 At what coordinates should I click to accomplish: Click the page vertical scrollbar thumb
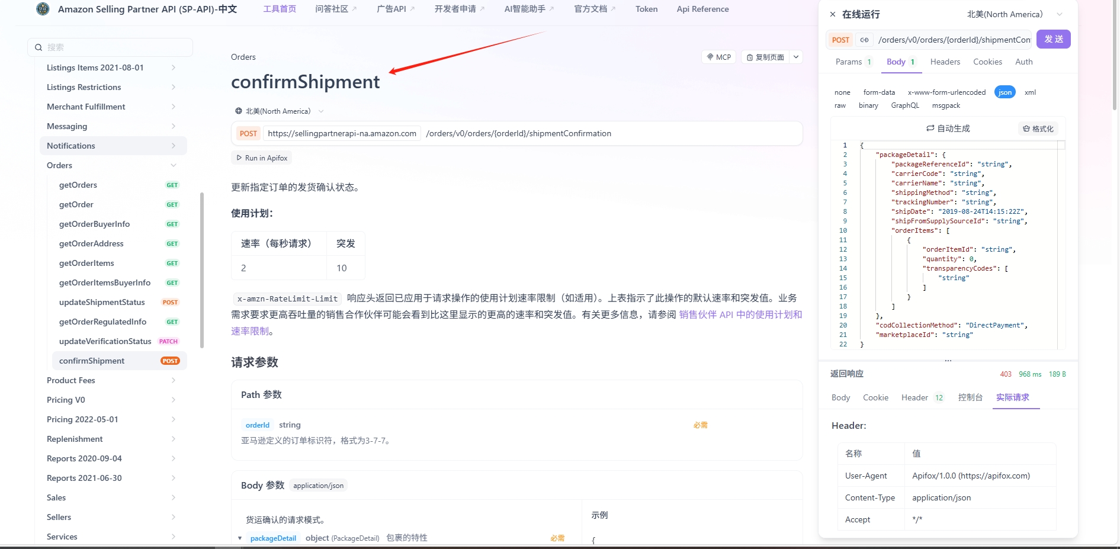click(1114, 55)
